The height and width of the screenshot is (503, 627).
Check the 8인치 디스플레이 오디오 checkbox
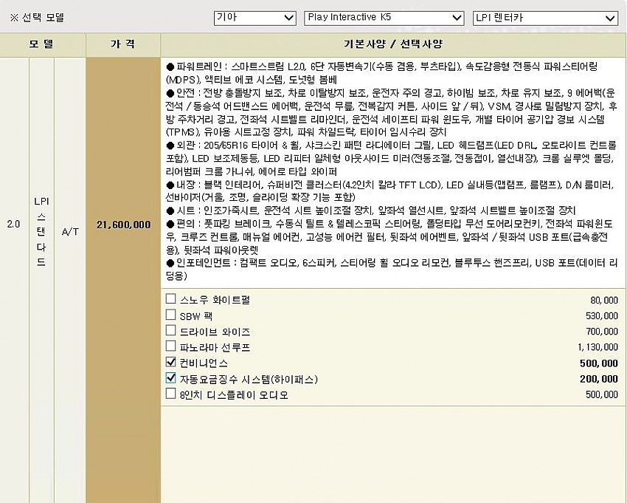tap(171, 394)
